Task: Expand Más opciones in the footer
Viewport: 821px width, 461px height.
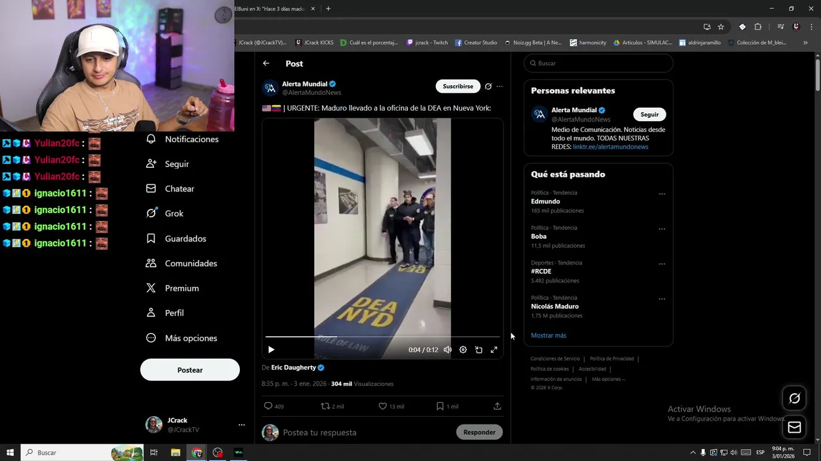Action: click(x=608, y=379)
